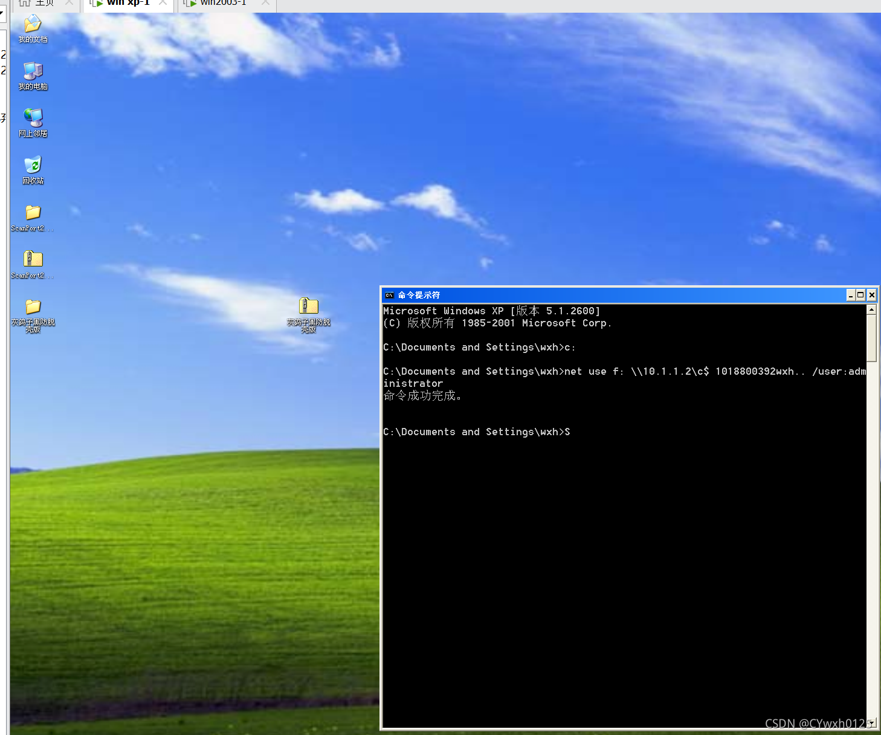This screenshot has height=735, width=881.
Task: Click the command prompt scroll-up arrow
Action: coord(871,309)
